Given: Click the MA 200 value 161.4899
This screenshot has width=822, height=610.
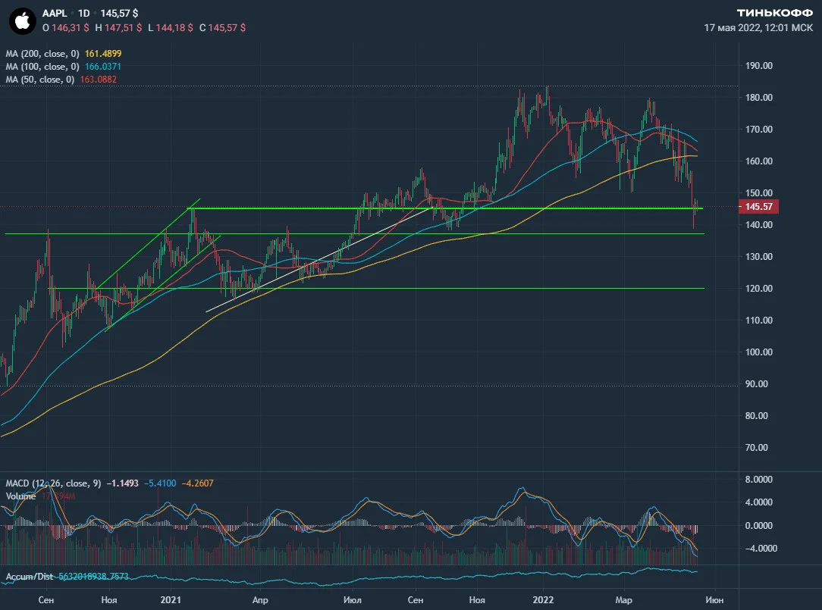Looking at the screenshot, I should click(x=103, y=54).
